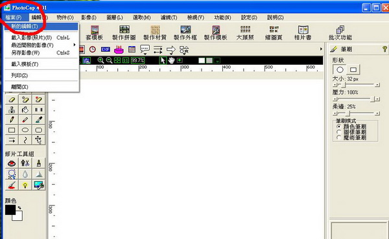
Task: Select 魔術筆刷 radio option
Action: click(339, 137)
